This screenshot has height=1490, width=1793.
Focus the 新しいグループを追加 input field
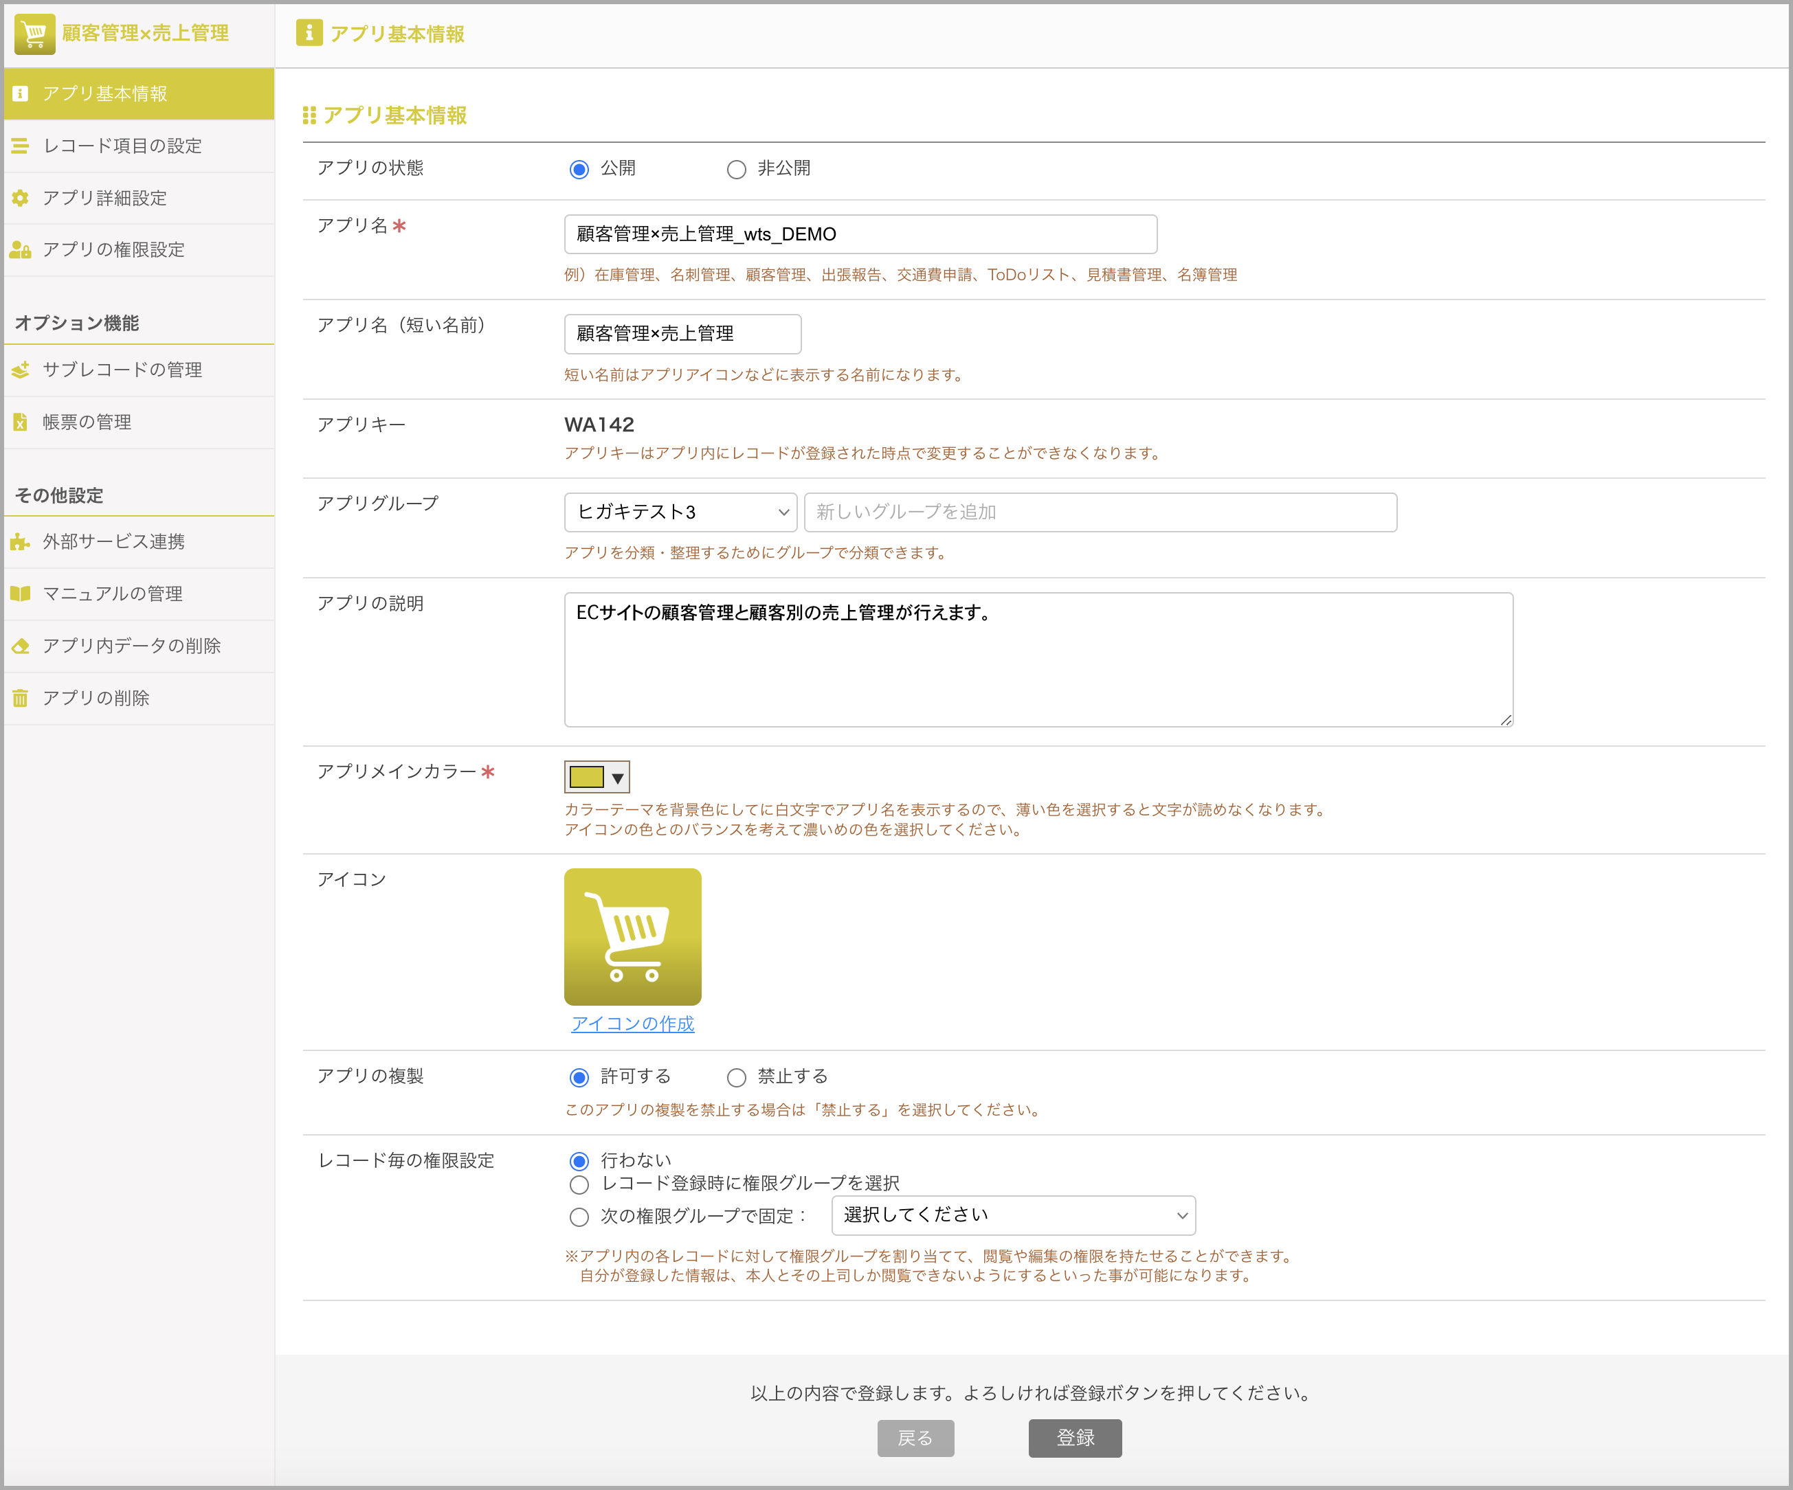[1100, 512]
